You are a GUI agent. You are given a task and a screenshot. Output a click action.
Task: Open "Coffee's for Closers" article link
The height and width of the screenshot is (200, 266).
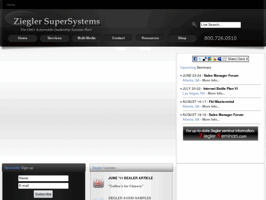(126, 186)
